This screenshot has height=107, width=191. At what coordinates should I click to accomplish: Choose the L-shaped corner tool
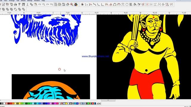click(x=103, y=5)
